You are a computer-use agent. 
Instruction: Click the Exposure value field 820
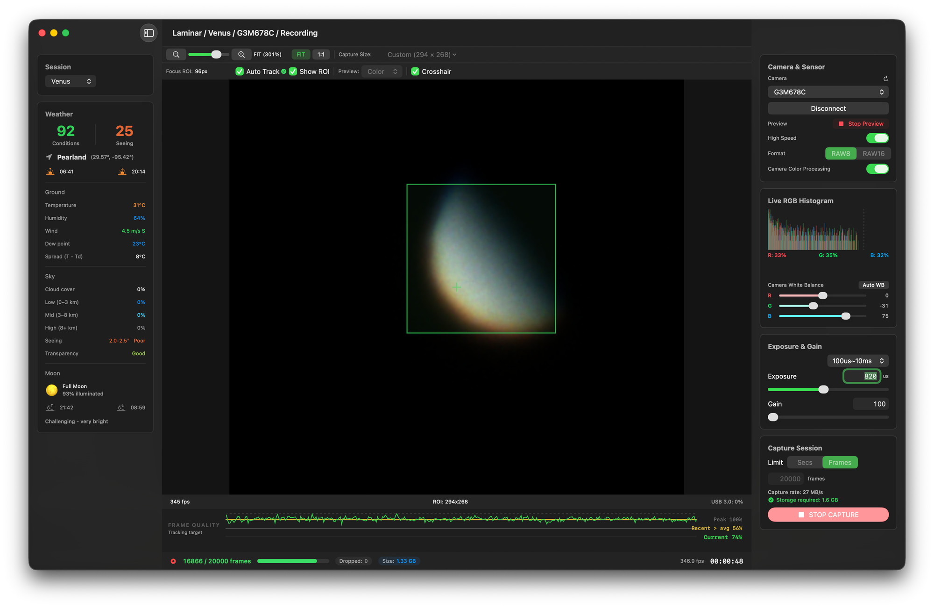point(862,376)
